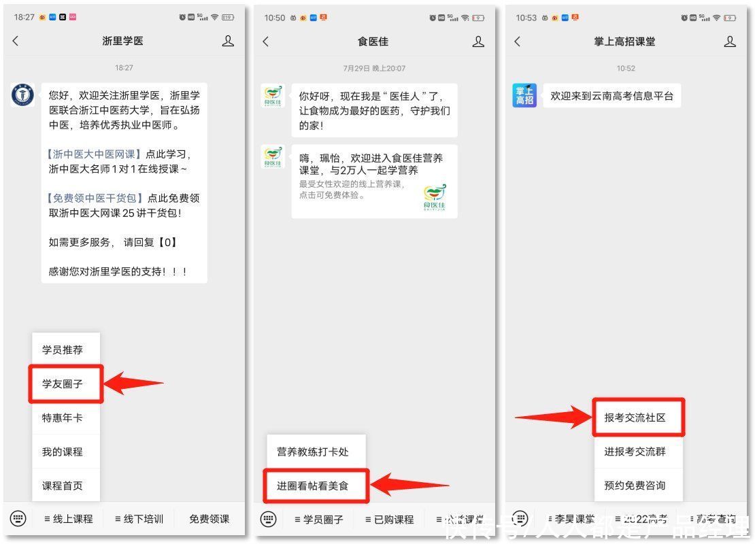Image resolution: width=755 pixels, height=544 pixels.
Task: Select 进报考交流群 menu entry
Action: 639,452
